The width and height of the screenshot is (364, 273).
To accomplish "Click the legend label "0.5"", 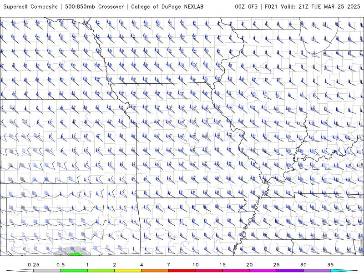I will [x=61, y=265].
